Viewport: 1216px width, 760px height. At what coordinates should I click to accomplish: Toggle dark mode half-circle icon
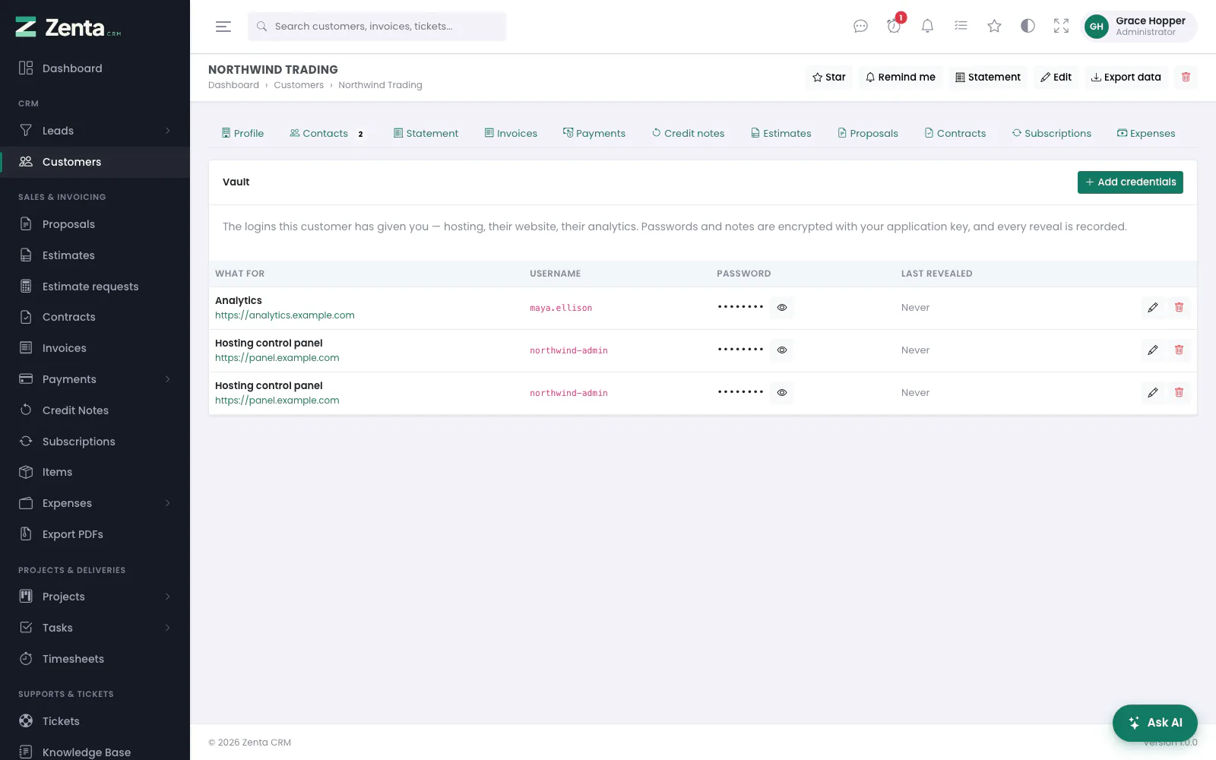[1028, 27]
